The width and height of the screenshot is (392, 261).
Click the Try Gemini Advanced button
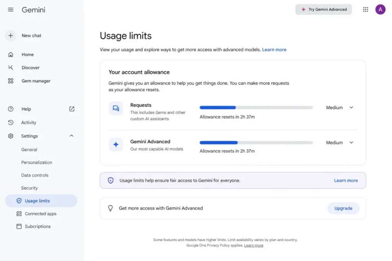(x=323, y=10)
